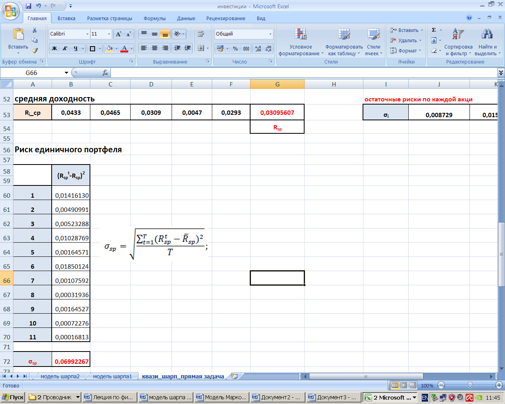
Task: Click the Paste clipboard icon
Action: [x=18, y=35]
